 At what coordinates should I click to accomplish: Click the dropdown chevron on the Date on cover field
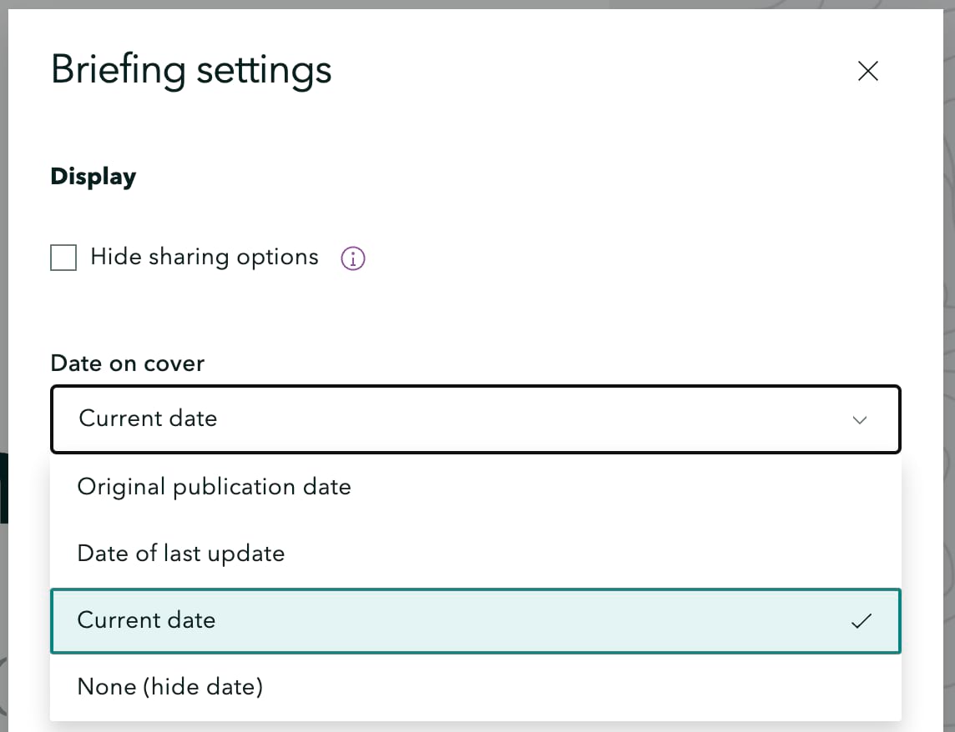860,419
